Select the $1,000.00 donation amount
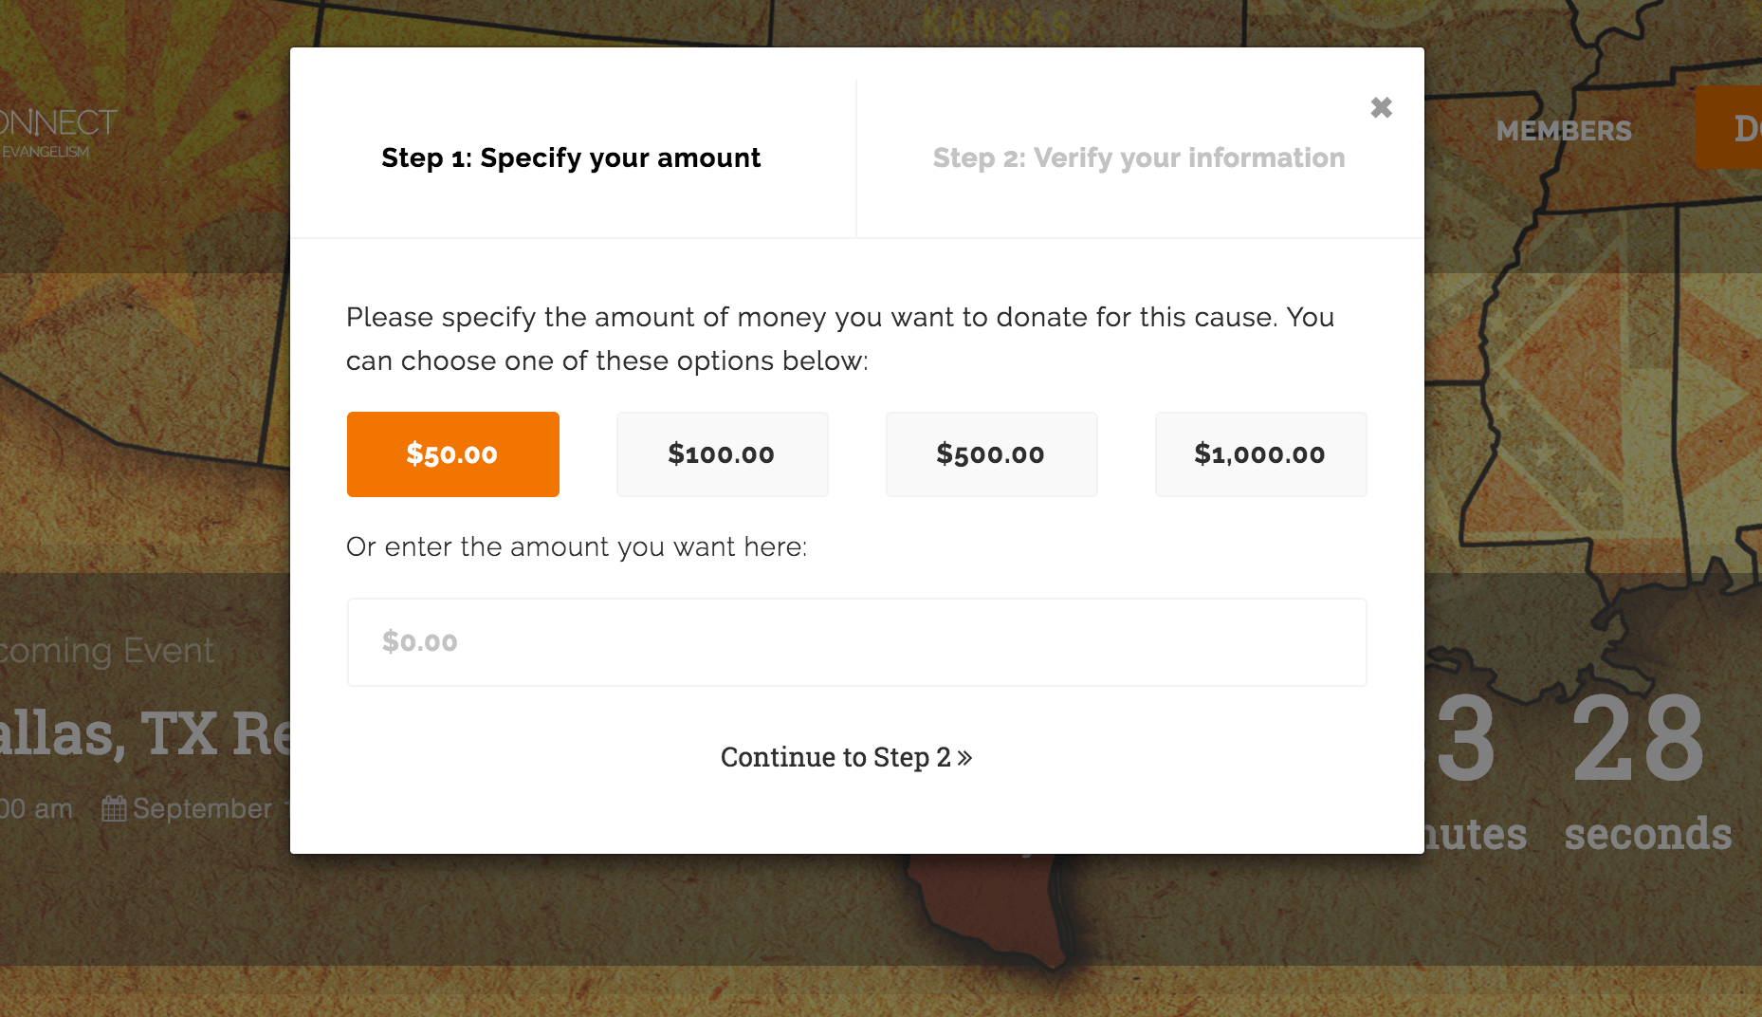 (1260, 454)
